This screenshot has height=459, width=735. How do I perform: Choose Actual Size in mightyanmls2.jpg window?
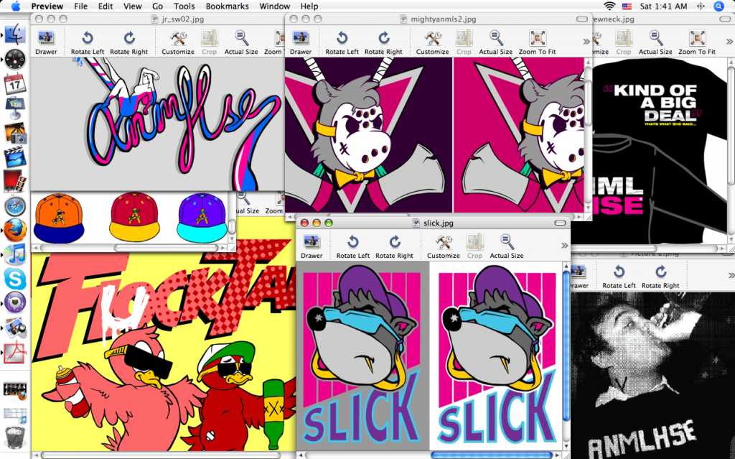pos(495,42)
